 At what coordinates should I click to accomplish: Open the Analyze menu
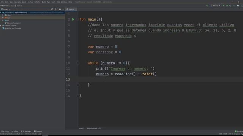[x=30, y=2]
